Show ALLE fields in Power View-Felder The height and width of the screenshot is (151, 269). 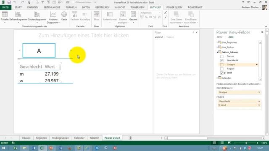pos(231,37)
